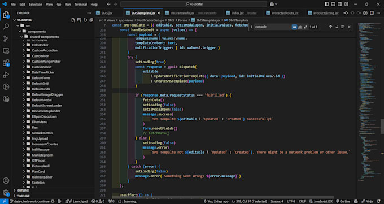The image size is (384, 204).
Task: Click Launchpad in status bar
Action: [x=76, y=201]
